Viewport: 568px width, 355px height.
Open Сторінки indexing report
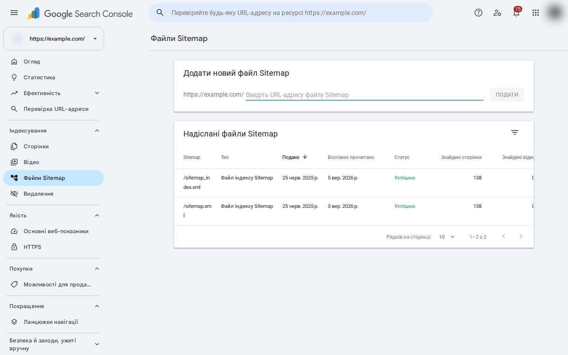coord(54,146)
